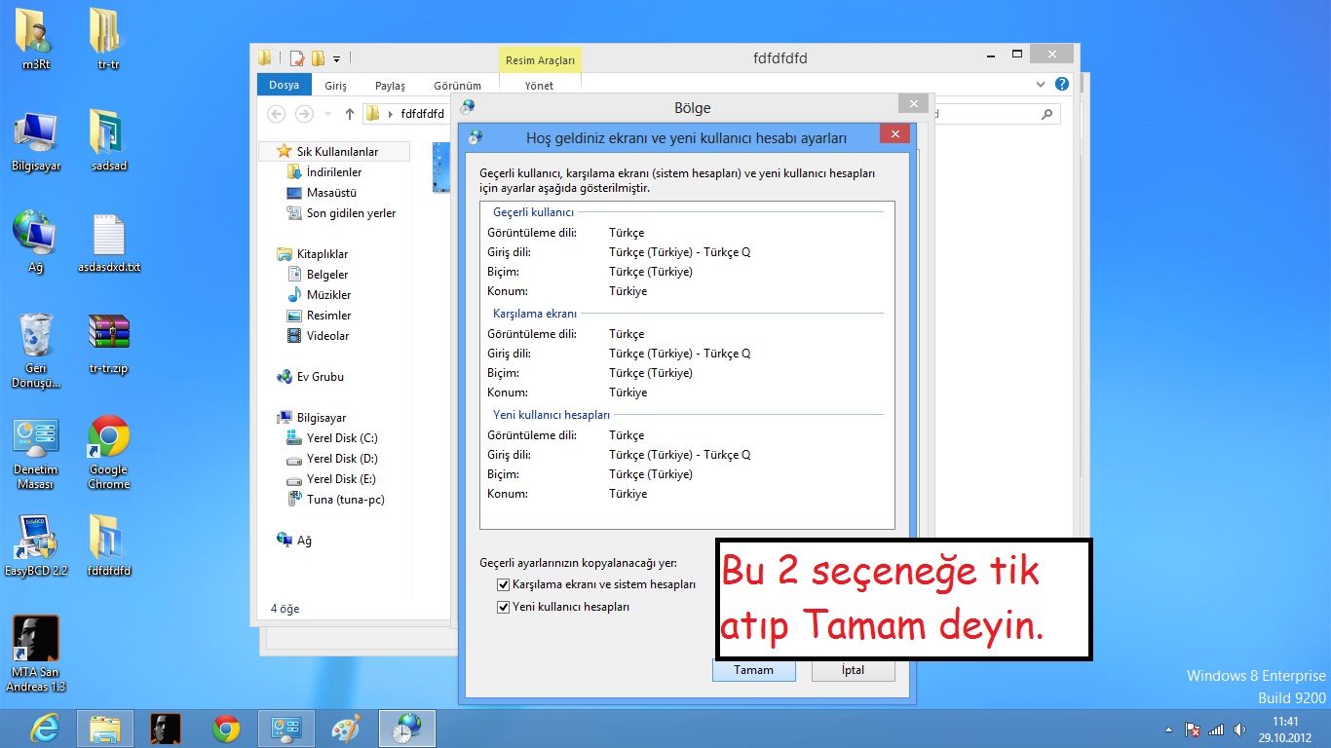
Task: Select Sık Kullanılanlar in the navigation pane
Action: (x=337, y=151)
